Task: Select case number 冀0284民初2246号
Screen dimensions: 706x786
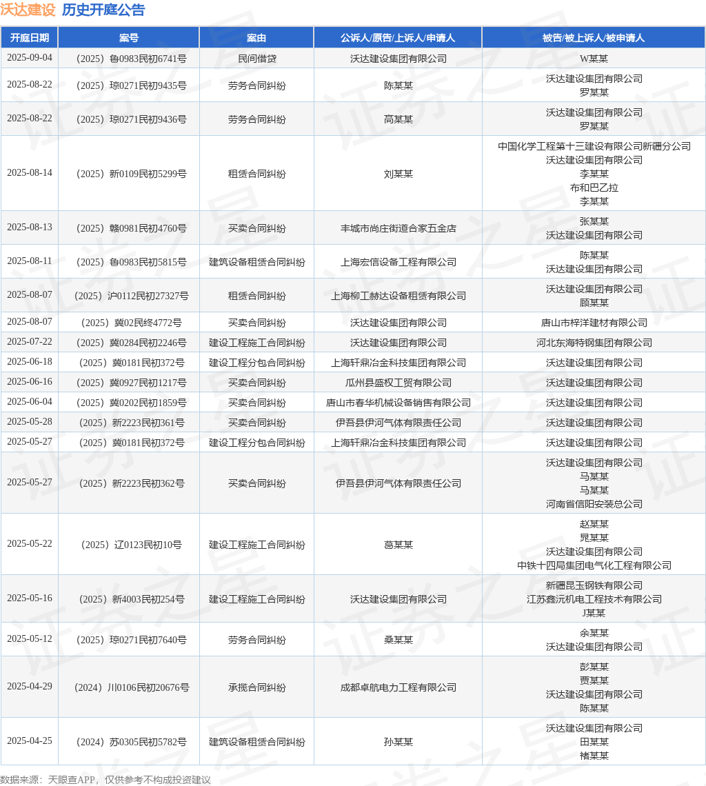Action: pyautogui.click(x=132, y=343)
